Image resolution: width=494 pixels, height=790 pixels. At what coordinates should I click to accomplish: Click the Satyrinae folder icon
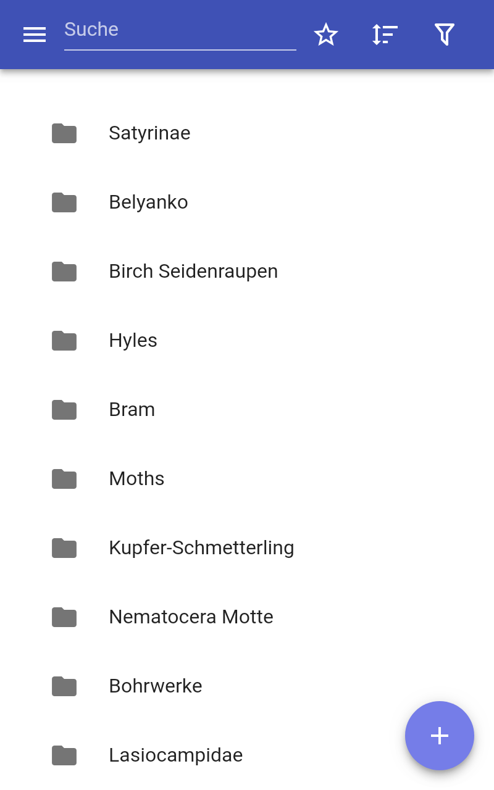pyautogui.click(x=64, y=133)
